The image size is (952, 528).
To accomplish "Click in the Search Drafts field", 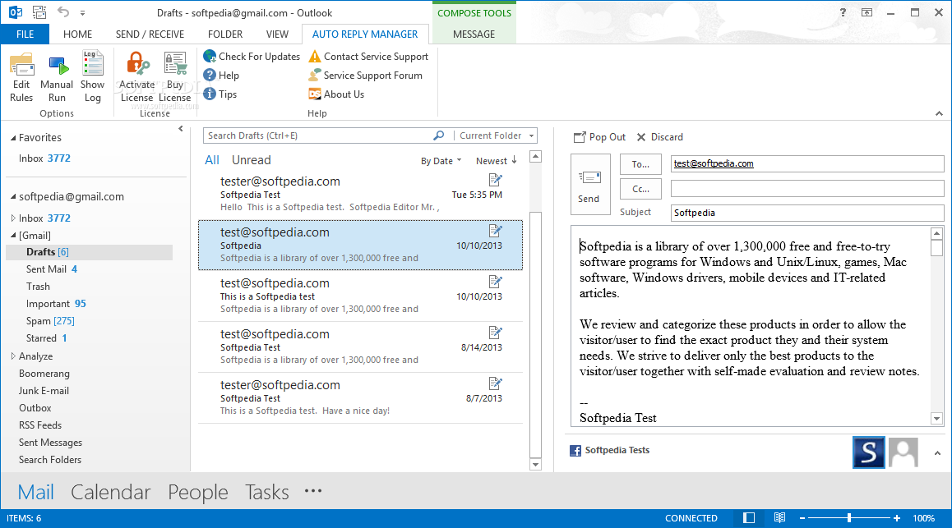I will (319, 135).
